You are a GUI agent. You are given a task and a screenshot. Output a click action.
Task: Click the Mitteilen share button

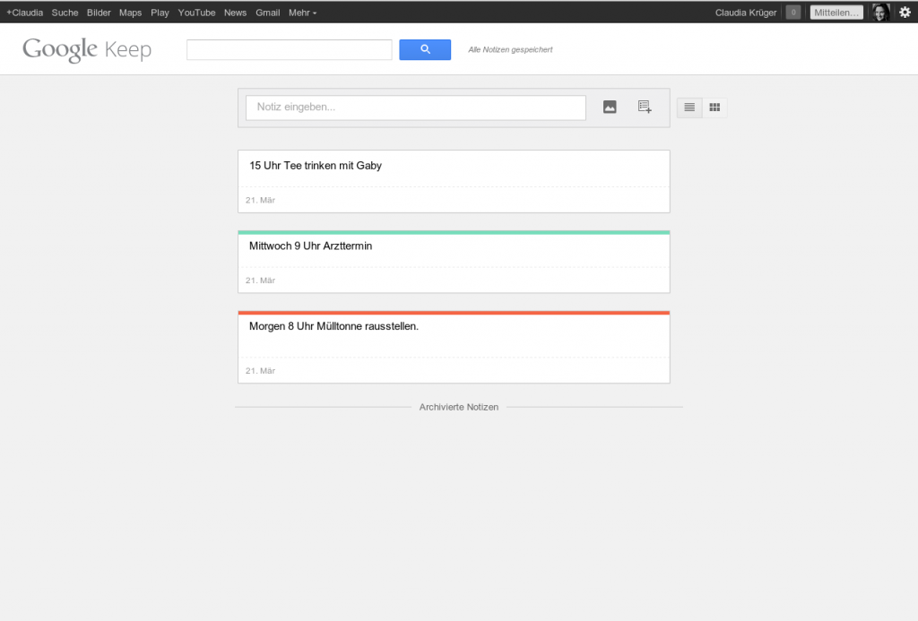(x=836, y=13)
